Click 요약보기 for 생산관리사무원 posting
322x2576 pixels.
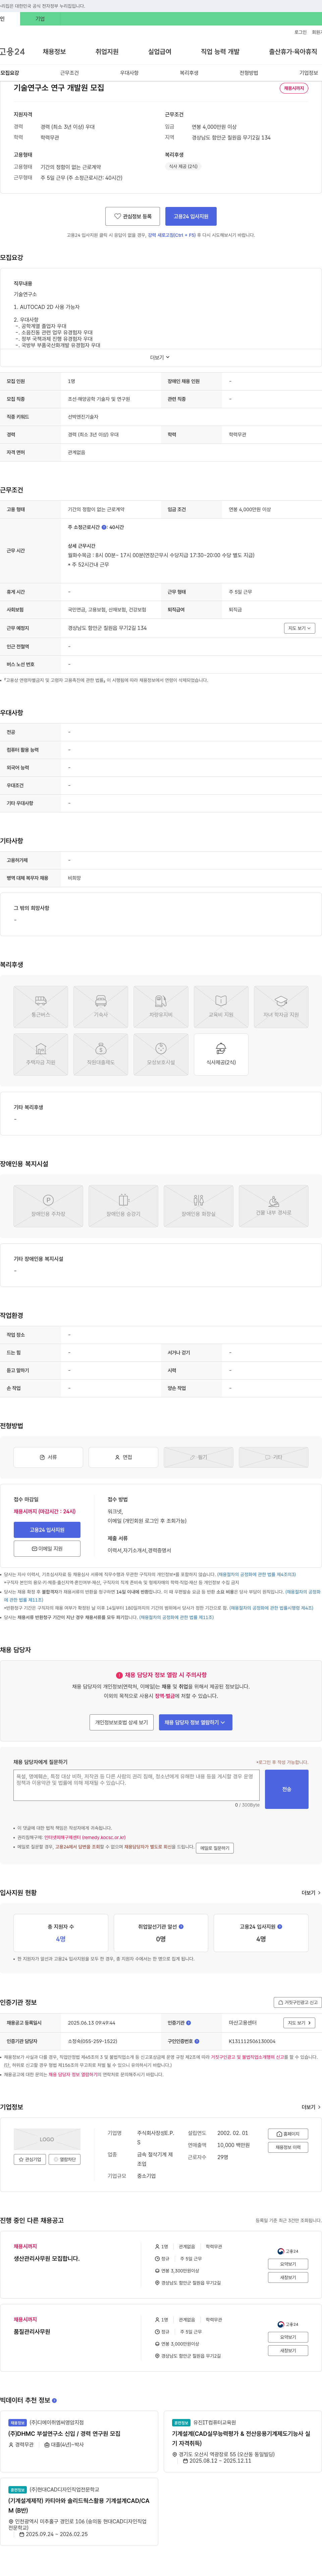tap(288, 2264)
